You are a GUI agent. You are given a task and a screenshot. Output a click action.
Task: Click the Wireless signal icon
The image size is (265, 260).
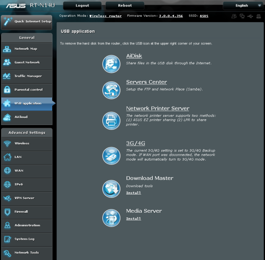[x=7, y=144]
